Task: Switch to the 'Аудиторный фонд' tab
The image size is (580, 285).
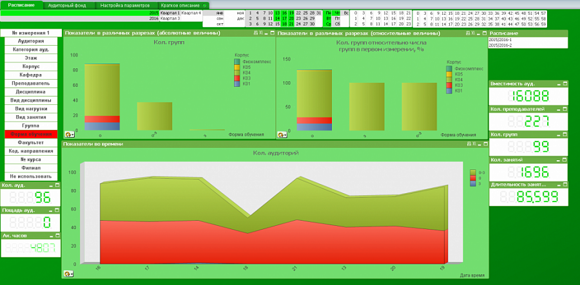Action: 67,5
